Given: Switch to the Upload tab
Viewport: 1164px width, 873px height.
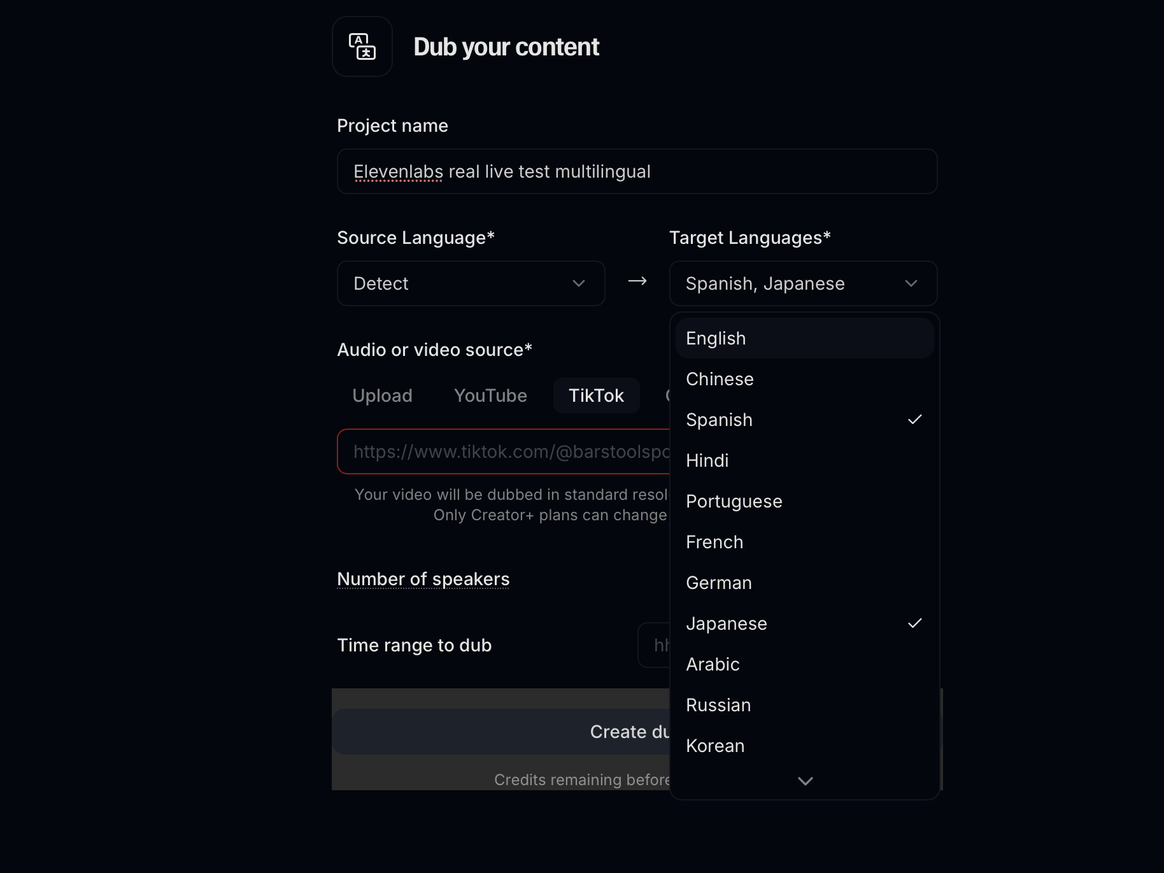Looking at the screenshot, I should pos(382,395).
